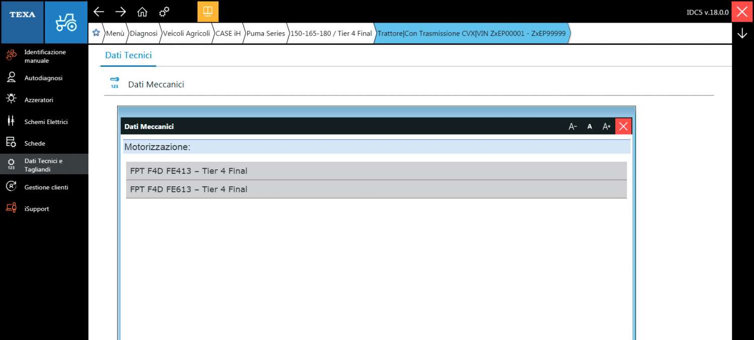Select the tractor vehicle category icon
This screenshot has height=340, width=754.
coord(66,22)
